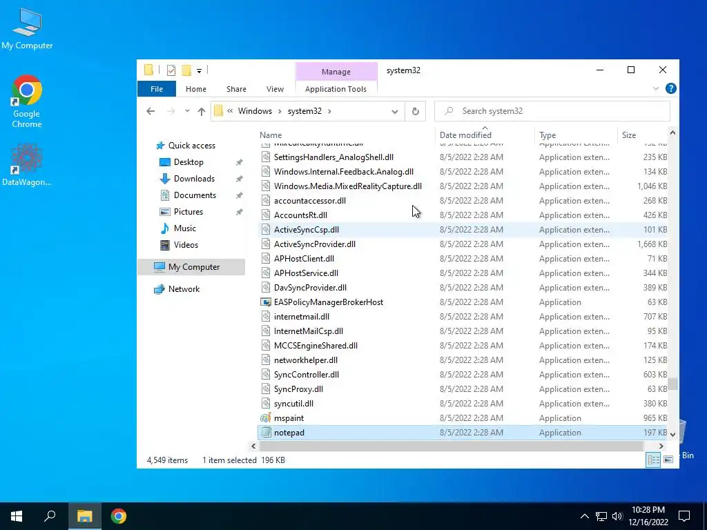Open Pictures in the navigation pane
The width and height of the screenshot is (707, 530).
(188, 212)
